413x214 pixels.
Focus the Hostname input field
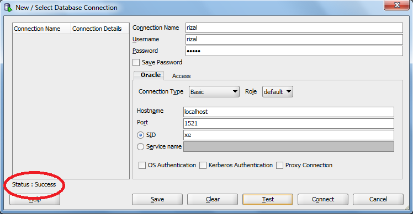pos(289,112)
